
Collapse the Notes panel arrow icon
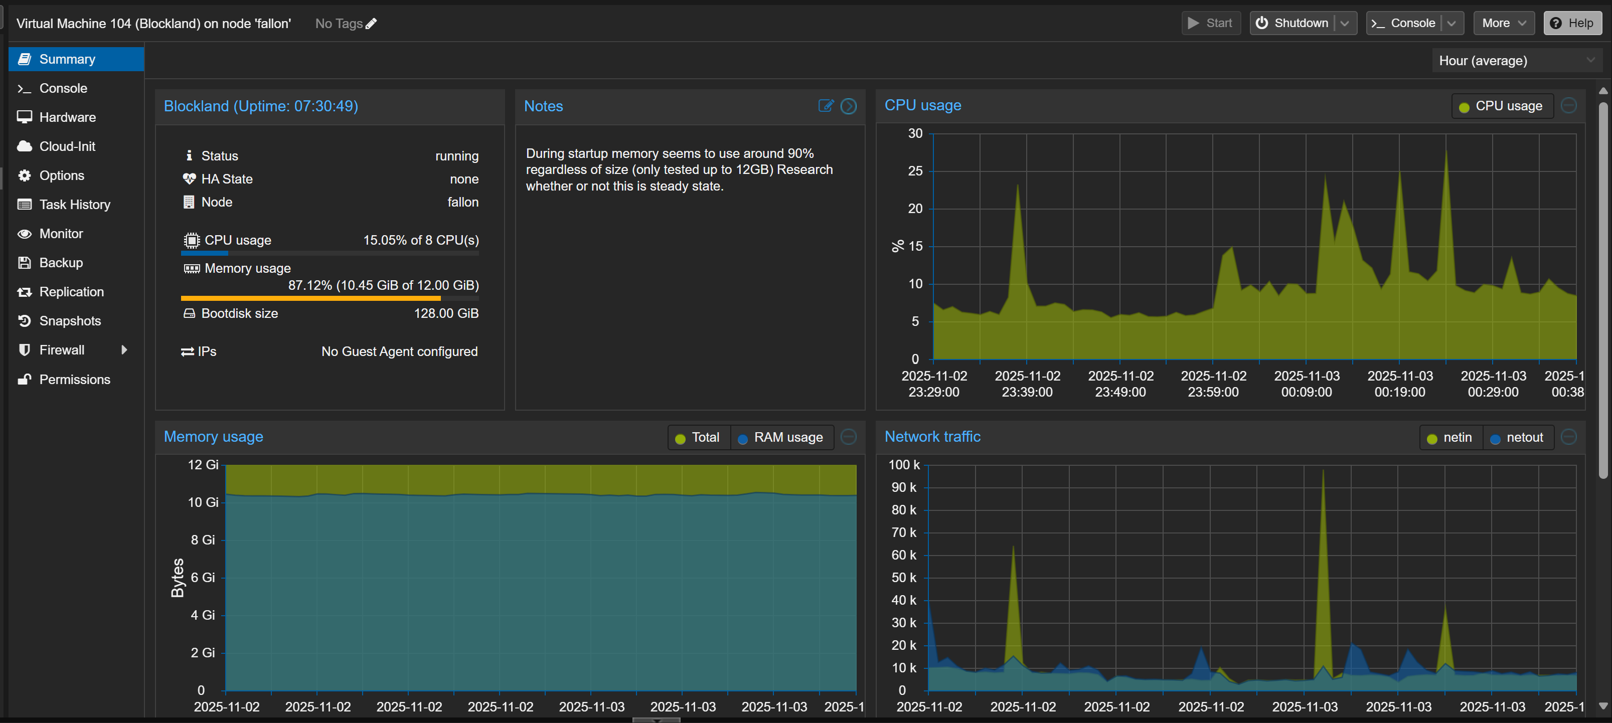pyautogui.click(x=848, y=106)
